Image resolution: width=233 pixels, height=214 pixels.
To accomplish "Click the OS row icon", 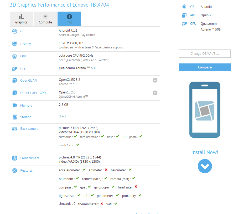I will (14, 31).
